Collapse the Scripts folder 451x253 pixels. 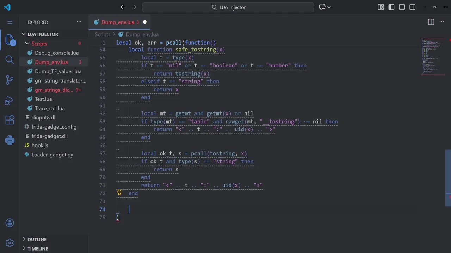click(27, 44)
